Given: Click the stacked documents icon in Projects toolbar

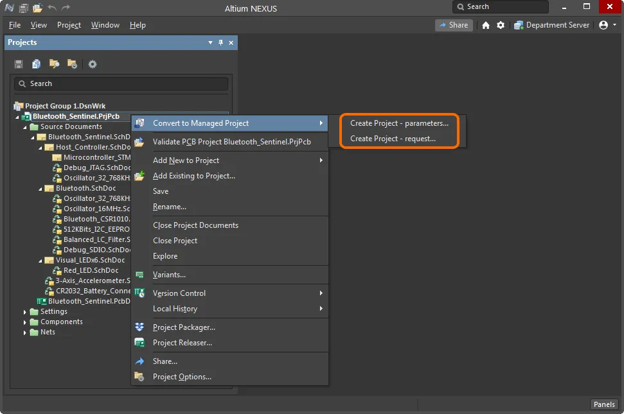Looking at the screenshot, I should coord(36,64).
